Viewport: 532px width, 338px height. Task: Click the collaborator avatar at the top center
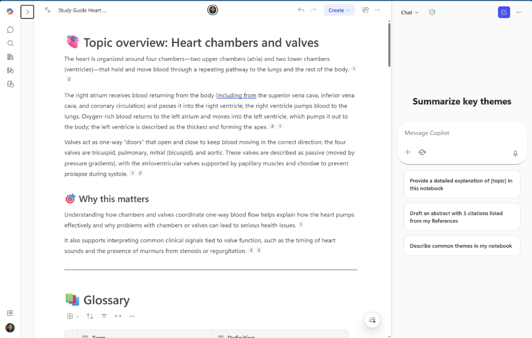213,10
